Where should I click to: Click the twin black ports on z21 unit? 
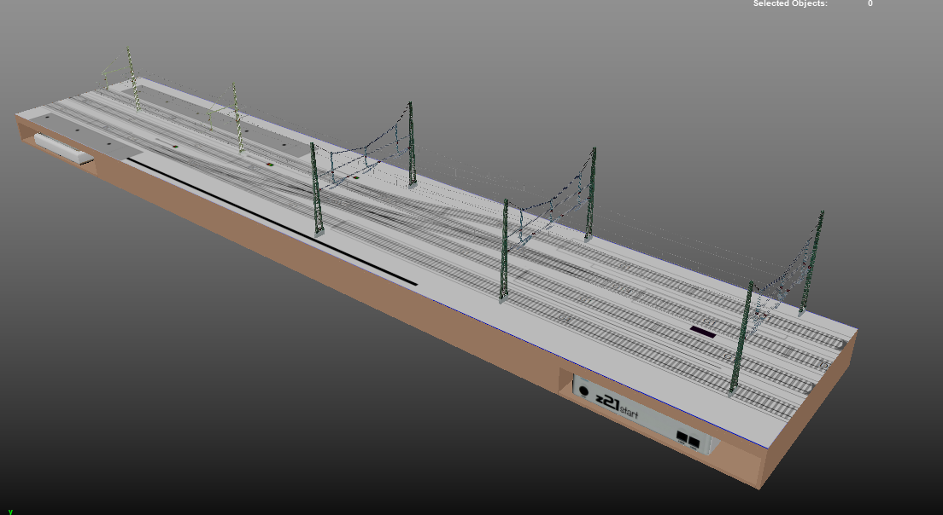(x=688, y=439)
